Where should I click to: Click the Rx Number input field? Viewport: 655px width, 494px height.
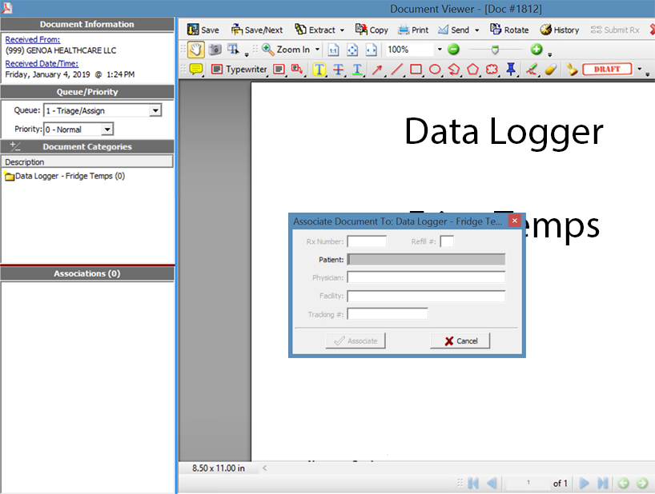tap(367, 241)
